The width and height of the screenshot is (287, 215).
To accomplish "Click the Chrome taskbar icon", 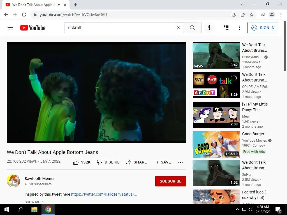I will [x=48, y=209].
